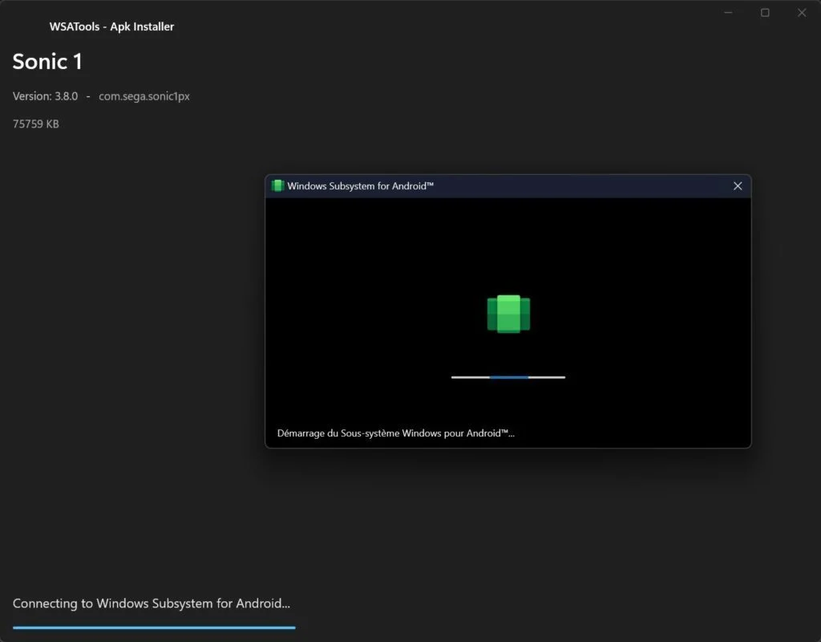Image resolution: width=821 pixels, height=642 pixels.
Task: Minimize the WSATools window
Action: point(728,13)
